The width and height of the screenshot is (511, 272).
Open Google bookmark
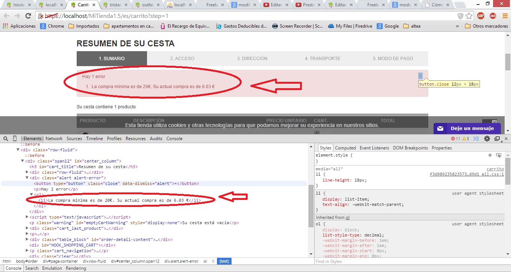[x=388, y=26]
